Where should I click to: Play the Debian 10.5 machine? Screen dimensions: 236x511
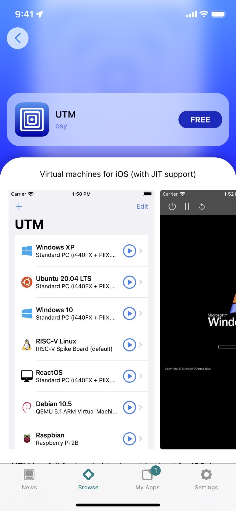(x=129, y=408)
